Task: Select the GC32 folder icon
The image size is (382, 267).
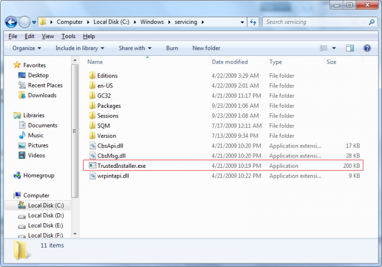Action: click(x=92, y=95)
